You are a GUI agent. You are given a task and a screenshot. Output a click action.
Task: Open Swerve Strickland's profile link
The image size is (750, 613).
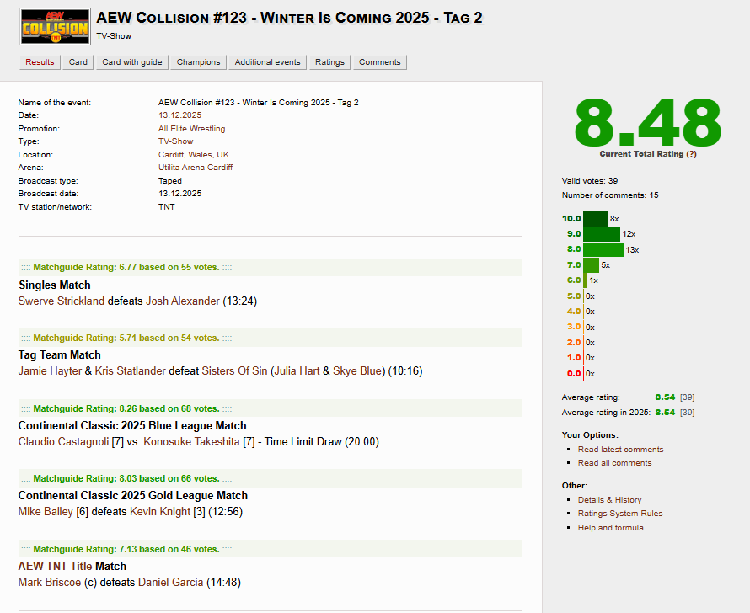click(62, 301)
